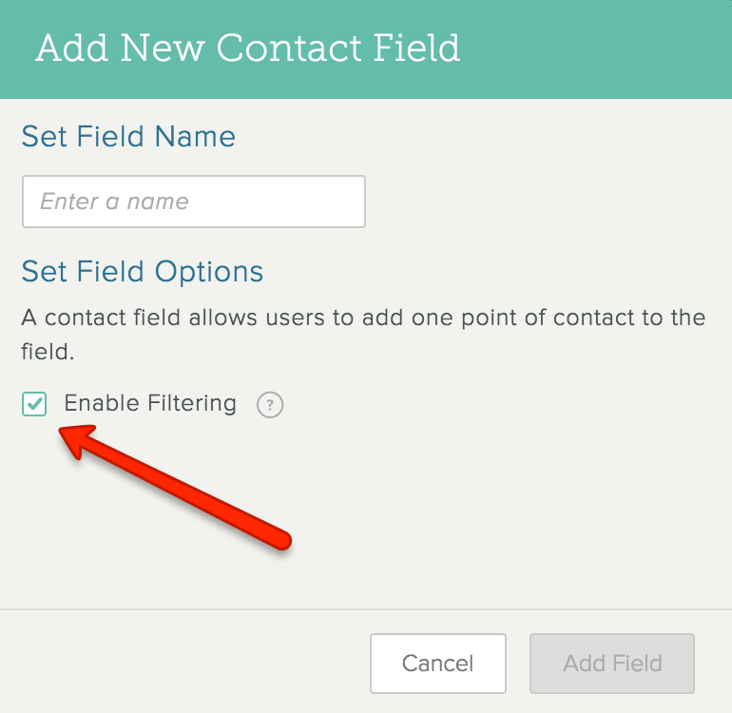Uncheck the Enable Filtering checkbox
The width and height of the screenshot is (732, 713).
click(34, 404)
